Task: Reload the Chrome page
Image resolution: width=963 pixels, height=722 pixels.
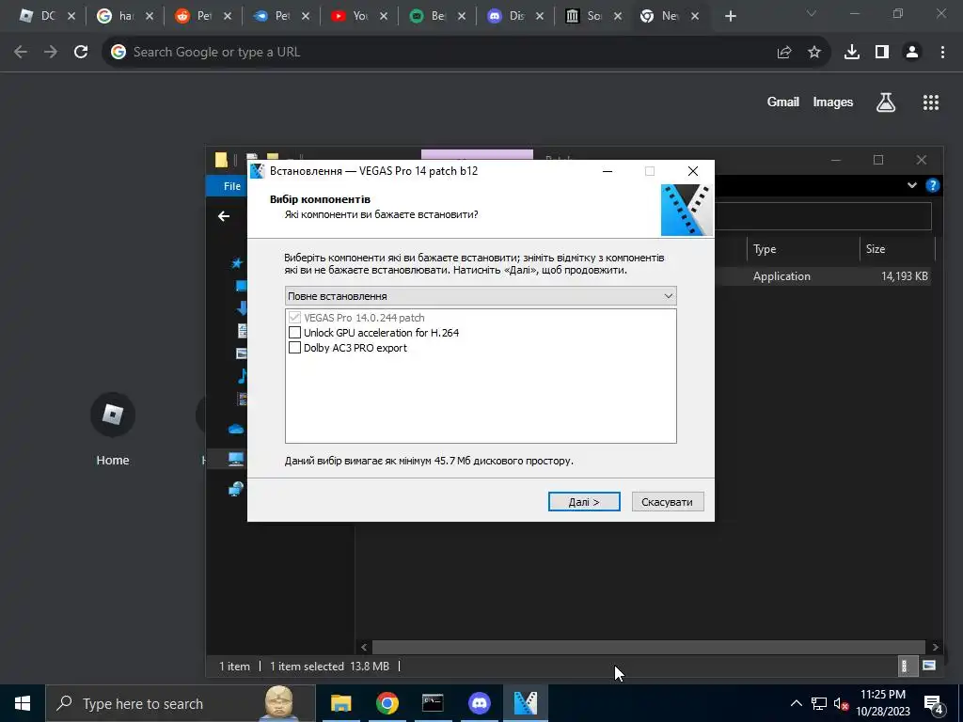Action: [x=81, y=53]
